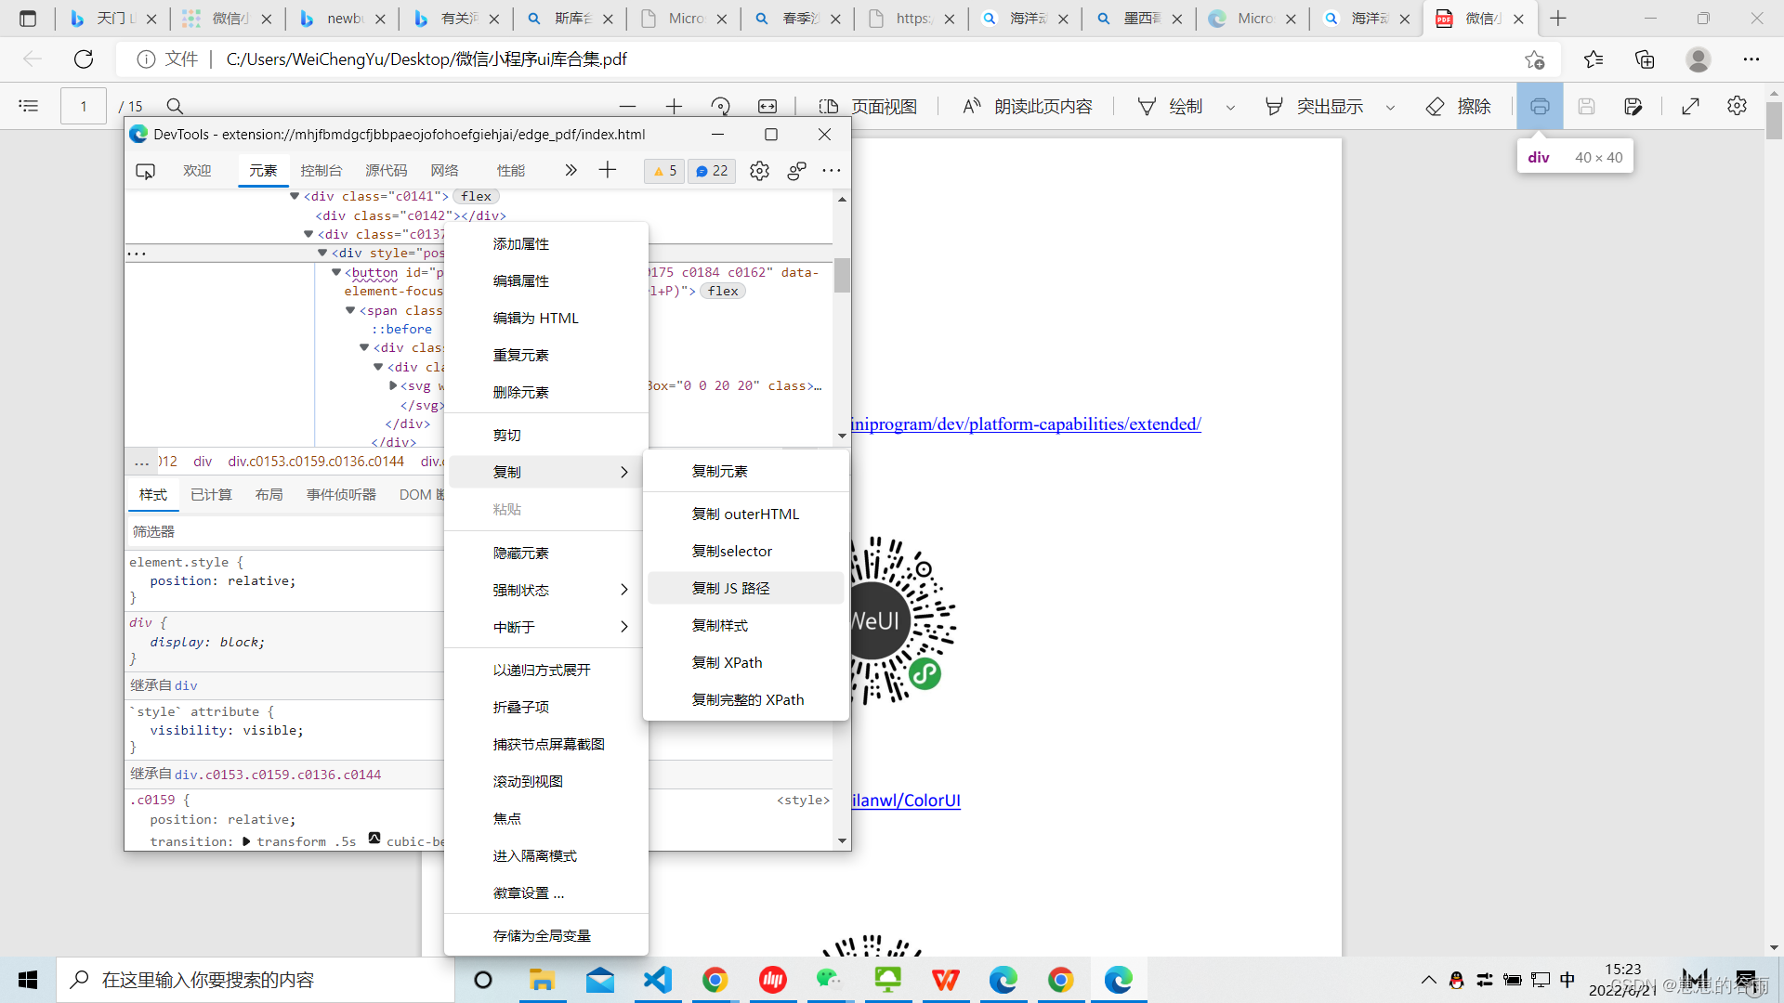Image resolution: width=1784 pixels, height=1003 pixels.
Task: Add this page to favorites
Action: (x=1534, y=59)
